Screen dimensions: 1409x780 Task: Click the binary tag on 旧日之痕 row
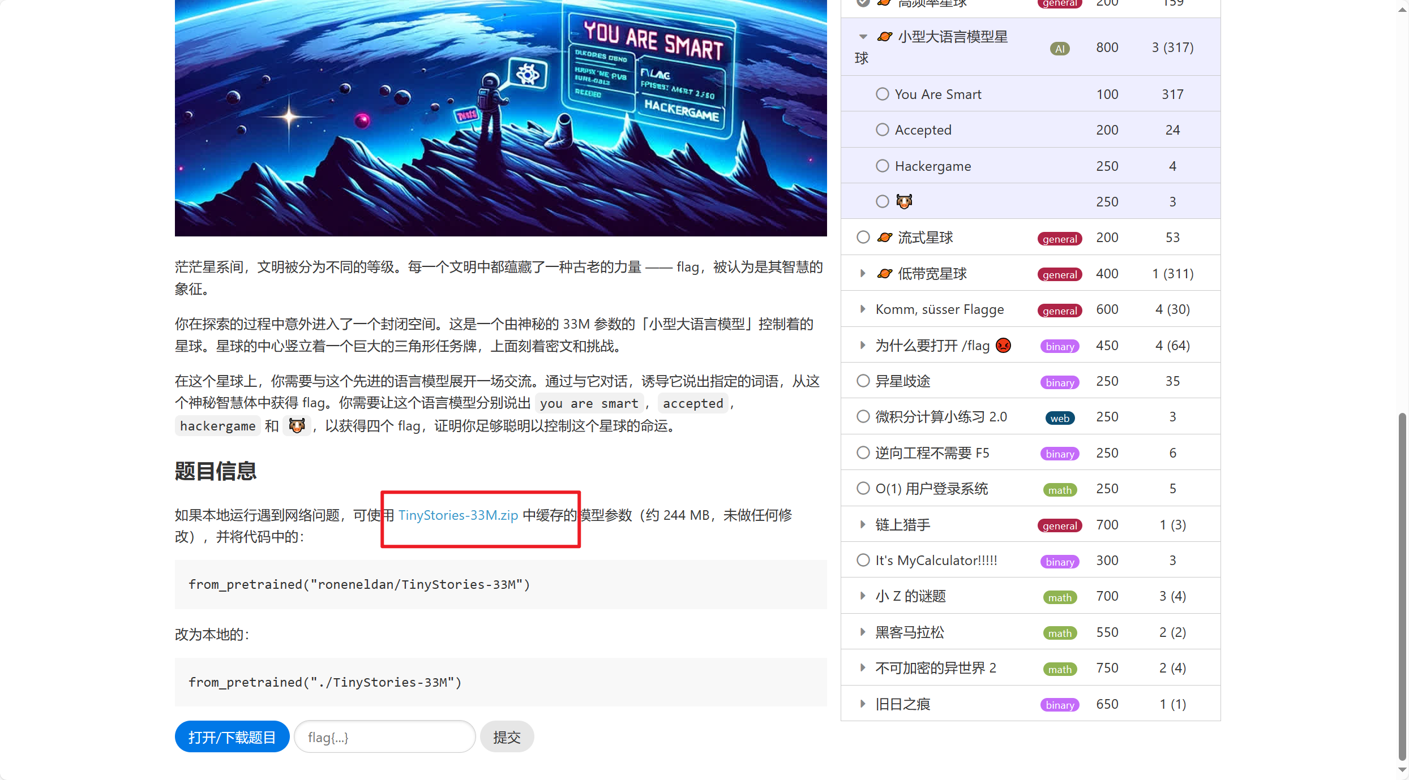[x=1060, y=705]
